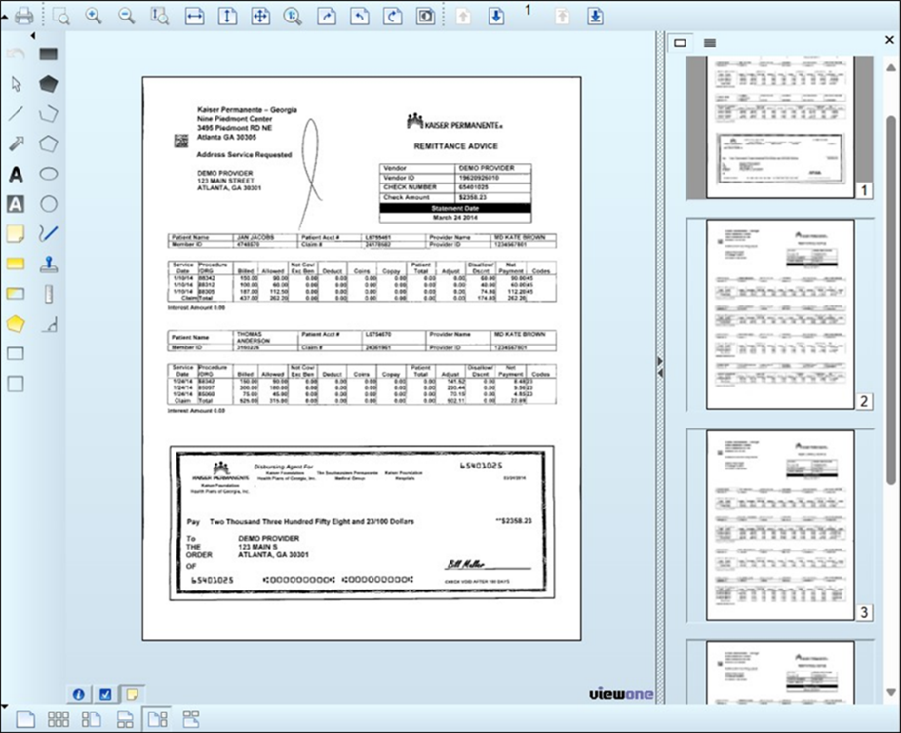Toggle the blue checkmark tab below document
Screen dimensions: 901x733
tap(106, 694)
